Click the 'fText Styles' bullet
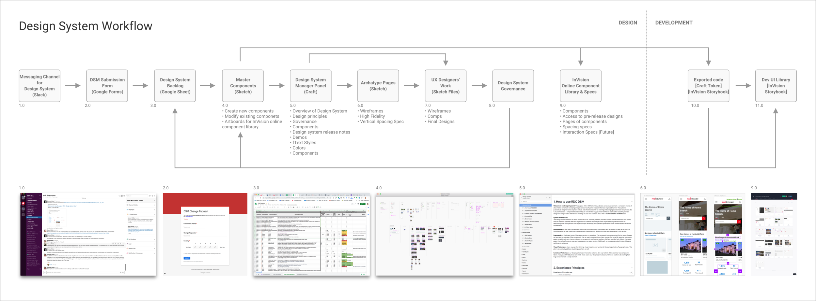The image size is (816, 301). [303, 142]
